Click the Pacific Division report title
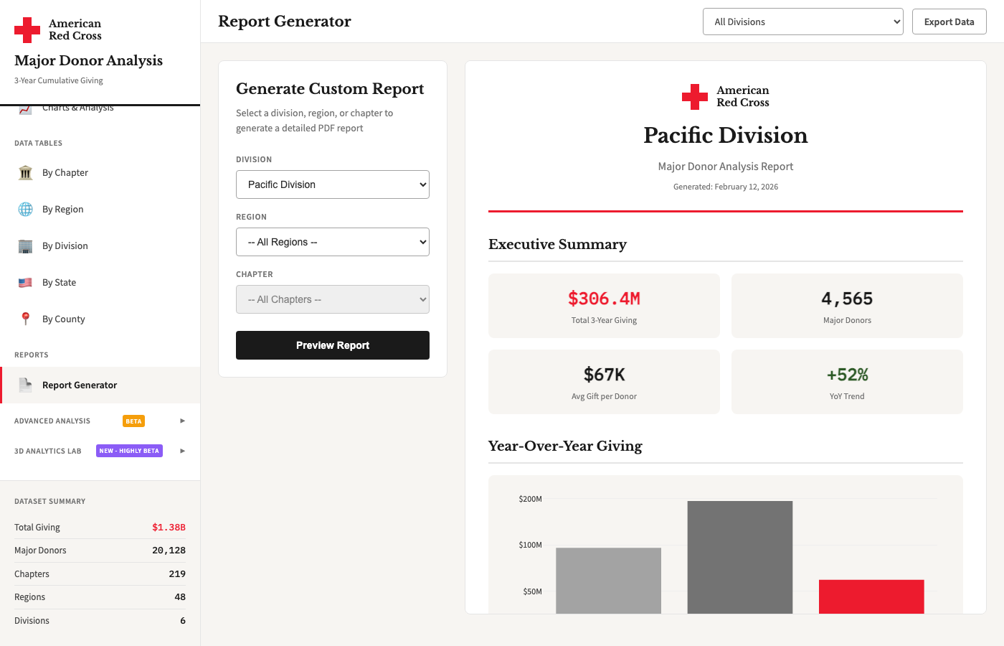1004x646 pixels. click(x=726, y=136)
